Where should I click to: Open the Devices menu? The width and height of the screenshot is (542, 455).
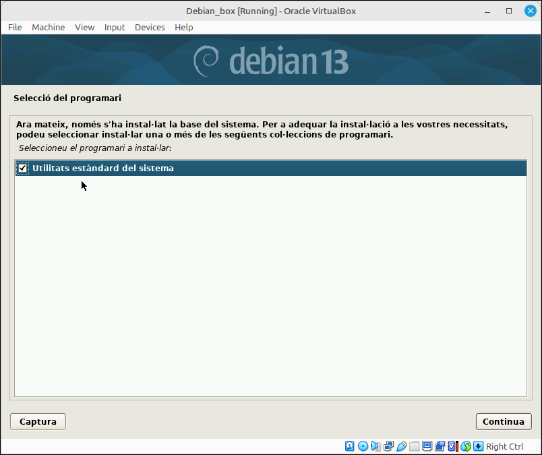point(150,28)
